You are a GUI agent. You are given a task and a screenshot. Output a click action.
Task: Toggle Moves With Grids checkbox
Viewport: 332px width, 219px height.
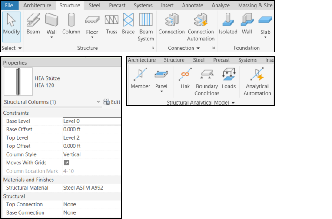point(66,163)
